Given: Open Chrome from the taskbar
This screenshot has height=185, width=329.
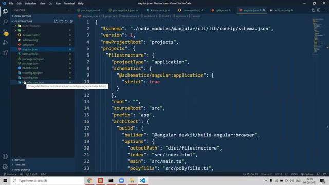Looking at the screenshot, I should [x=89, y=180].
